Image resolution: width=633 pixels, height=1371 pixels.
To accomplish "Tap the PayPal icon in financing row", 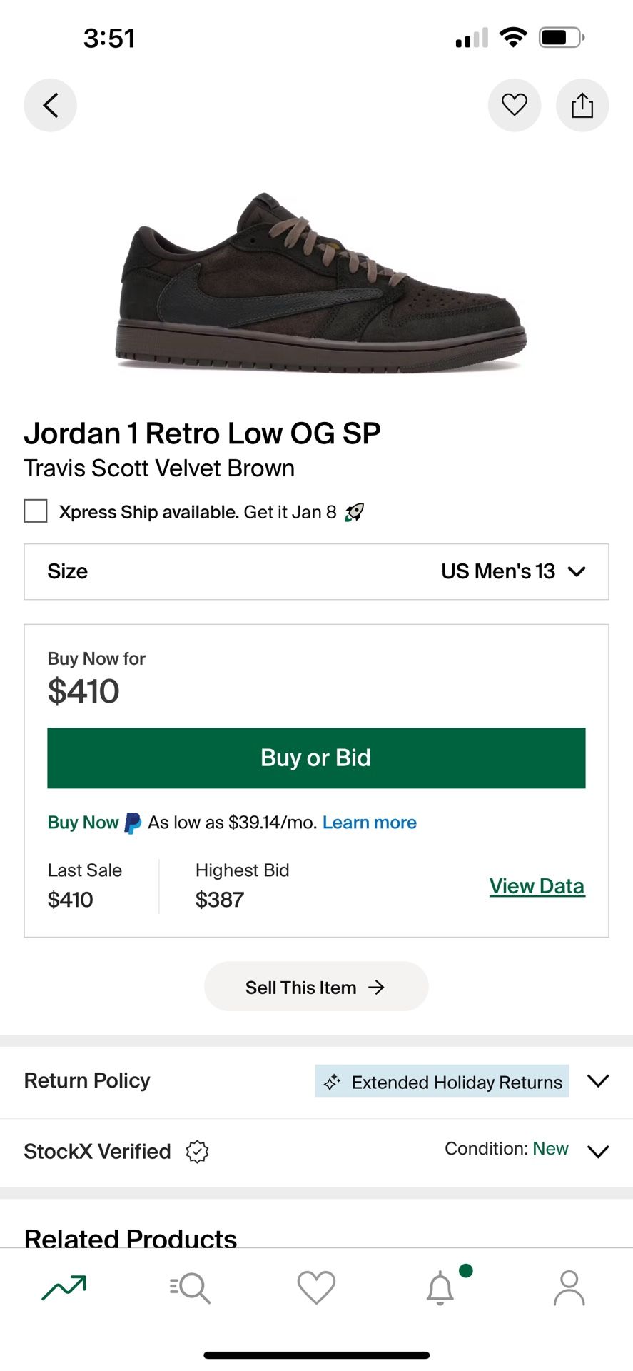I will (x=131, y=822).
